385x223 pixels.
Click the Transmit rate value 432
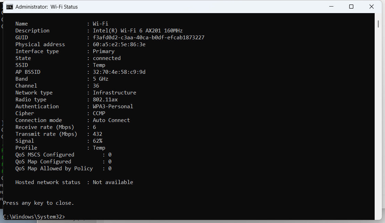97,134
